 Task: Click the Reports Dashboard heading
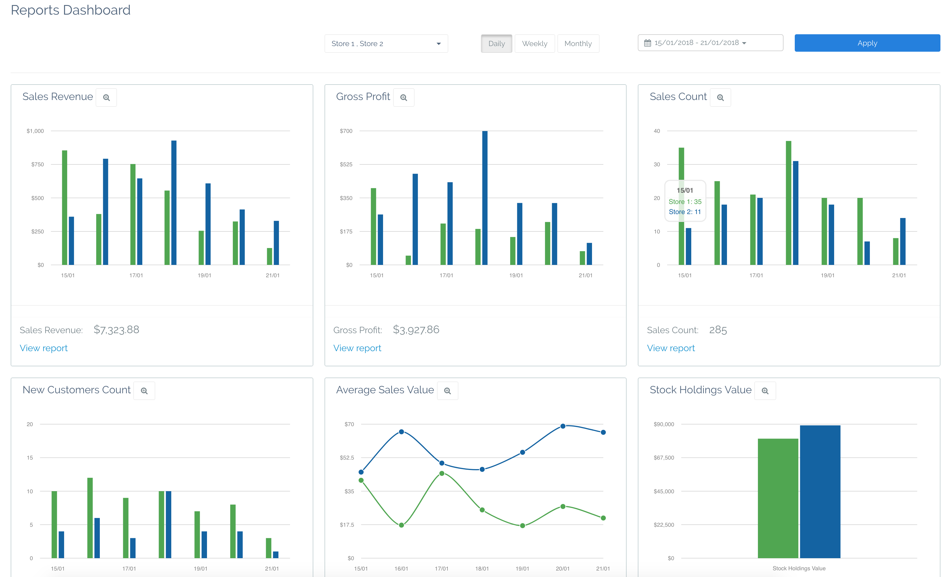71,10
